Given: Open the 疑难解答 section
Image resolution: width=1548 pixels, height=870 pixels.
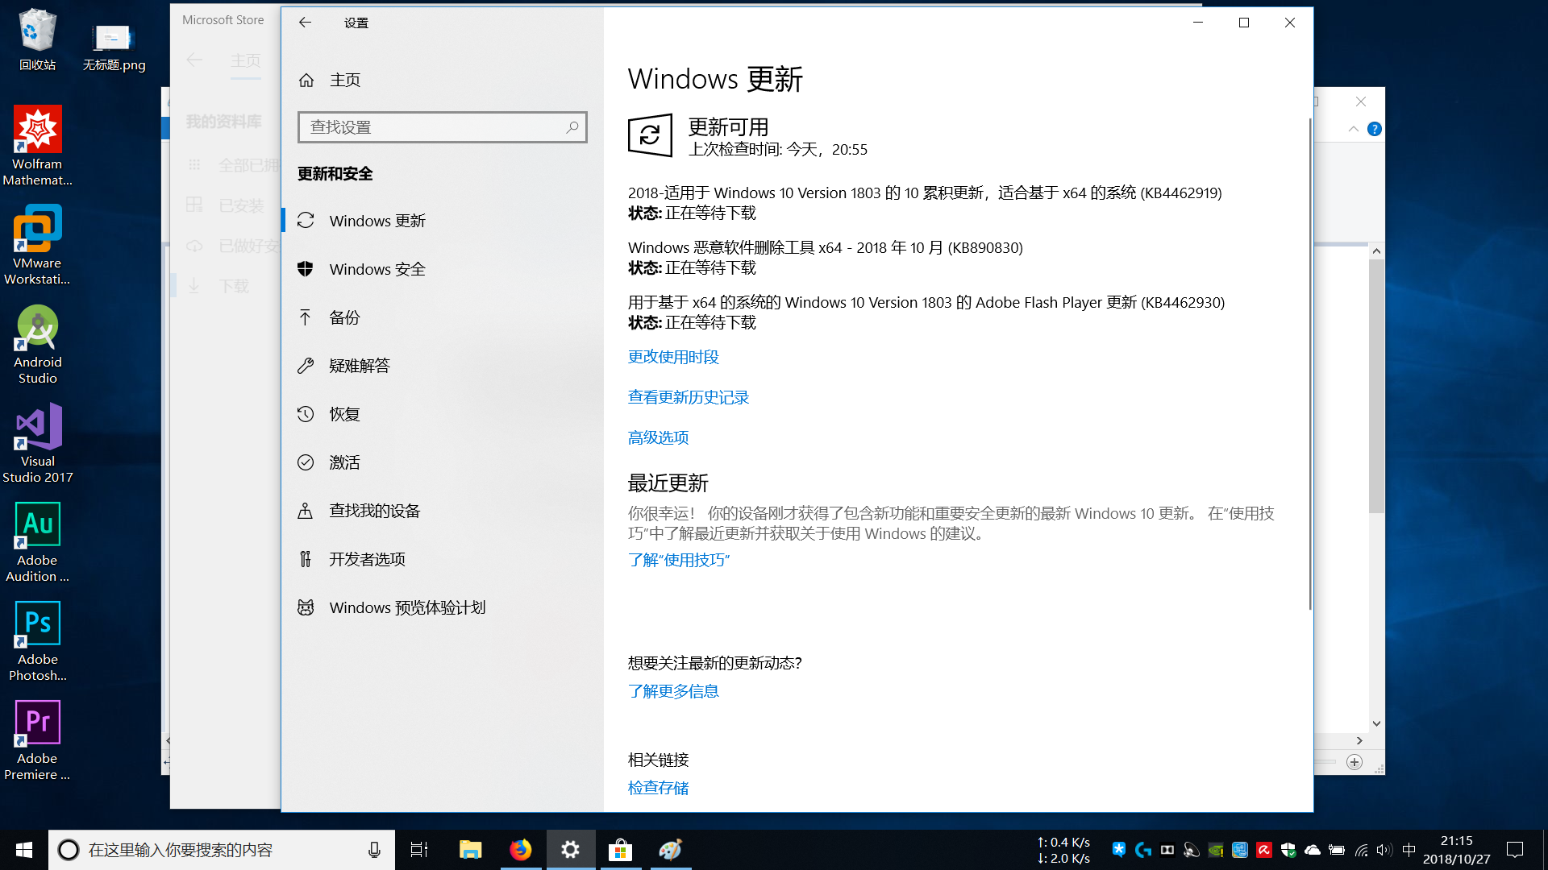Looking at the screenshot, I should (x=443, y=366).
